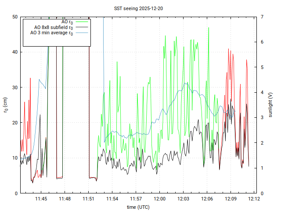
Task: Select the 'AO 8x8 subfield r0' legend label
Action: [x=54, y=27]
